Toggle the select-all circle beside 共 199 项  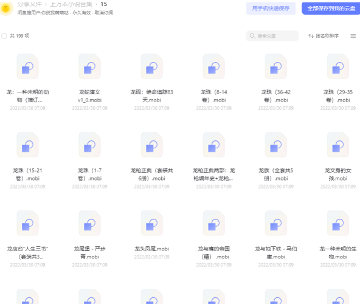coord(4,36)
